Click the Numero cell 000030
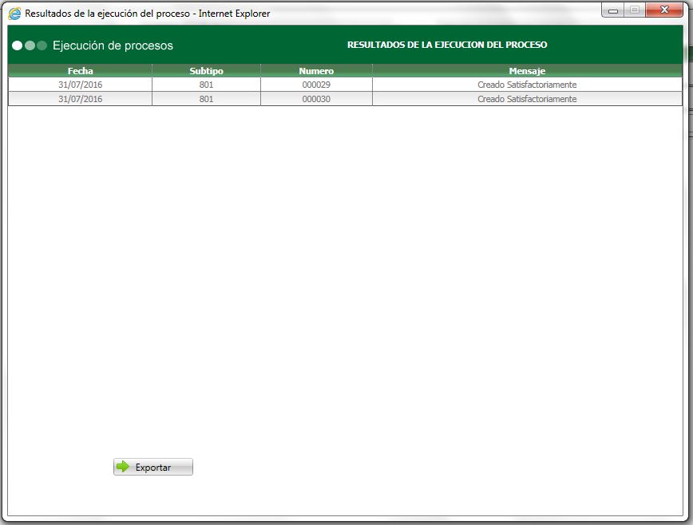Screen dimensions: 693x525 point(316,99)
